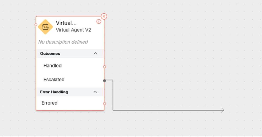
Task: Click the filled Escalated output port
Action: [104, 81]
